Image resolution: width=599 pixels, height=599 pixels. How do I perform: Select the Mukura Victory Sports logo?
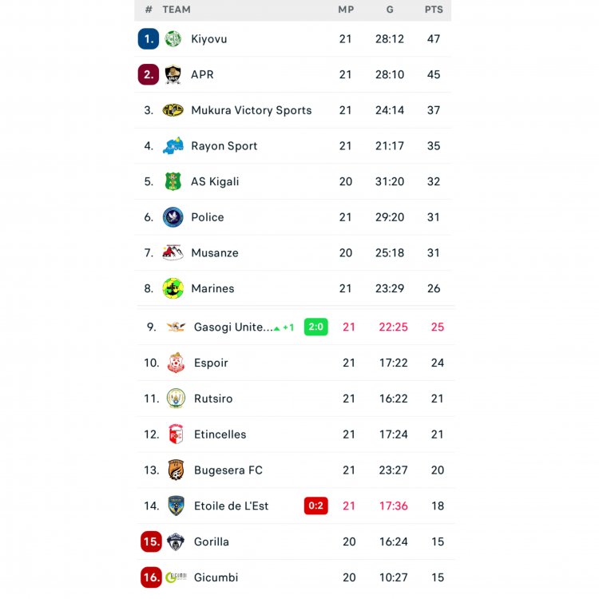click(x=173, y=110)
